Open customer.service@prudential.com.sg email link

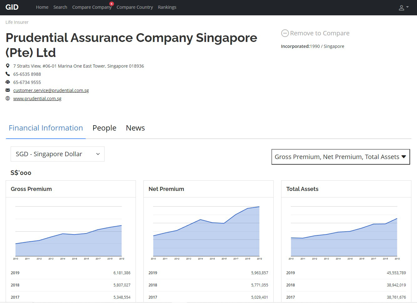click(51, 90)
